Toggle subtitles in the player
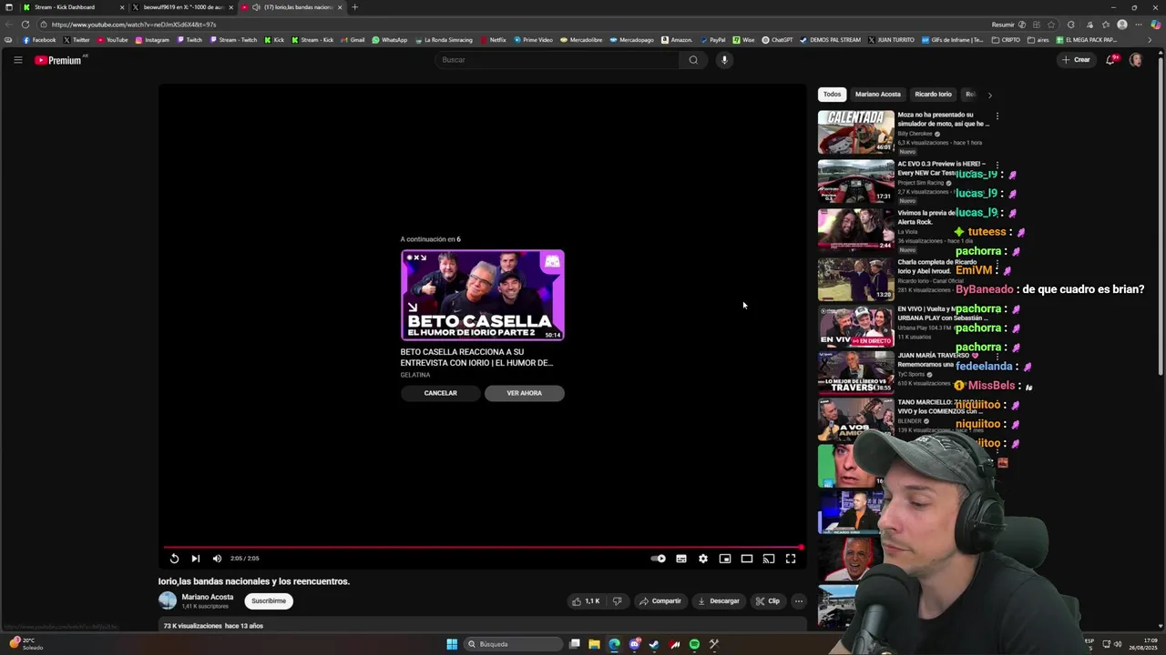Screen dimensions: 1166x655 tap(681, 559)
